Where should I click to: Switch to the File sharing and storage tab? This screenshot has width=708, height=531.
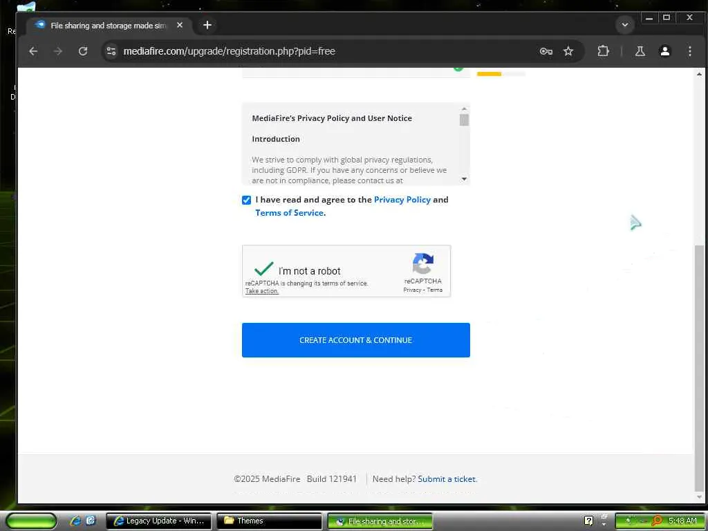[x=109, y=26]
